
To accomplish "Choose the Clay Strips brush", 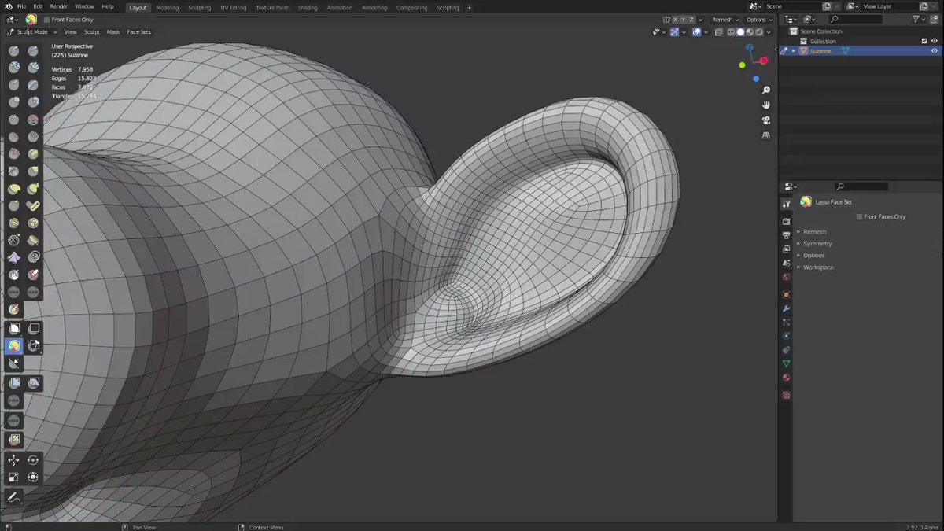I will pos(33,68).
